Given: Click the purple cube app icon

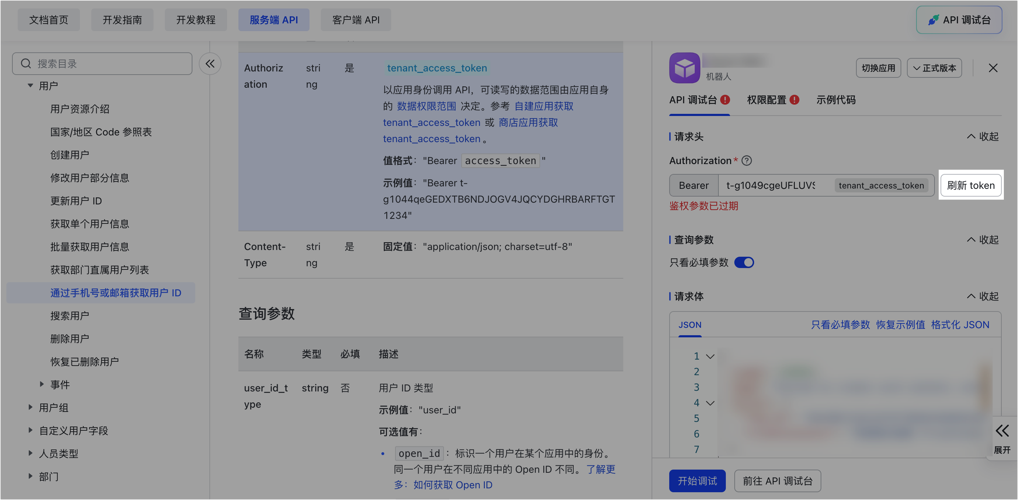Looking at the screenshot, I should [684, 68].
